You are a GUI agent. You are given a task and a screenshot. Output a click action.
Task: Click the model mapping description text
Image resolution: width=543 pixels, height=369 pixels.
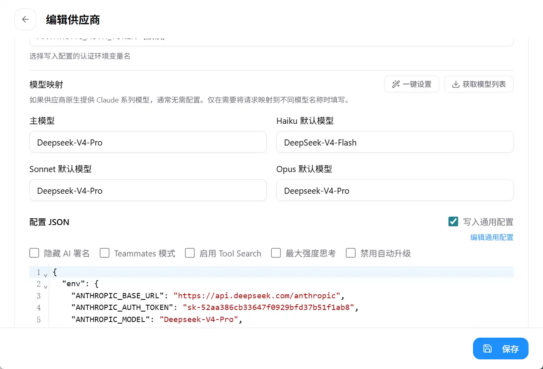coord(190,100)
